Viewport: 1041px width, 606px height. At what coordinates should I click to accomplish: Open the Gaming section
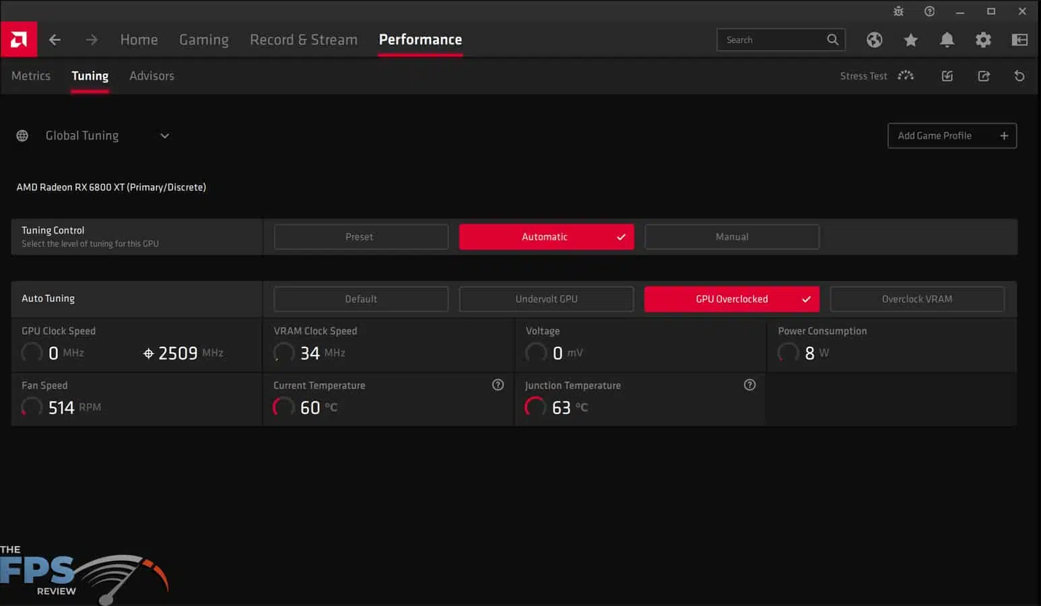click(204, 40)
